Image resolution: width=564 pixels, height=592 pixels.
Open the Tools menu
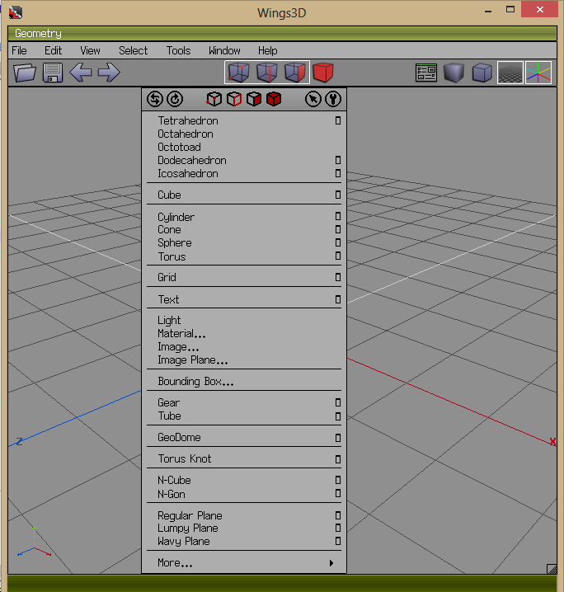[179, 50]
